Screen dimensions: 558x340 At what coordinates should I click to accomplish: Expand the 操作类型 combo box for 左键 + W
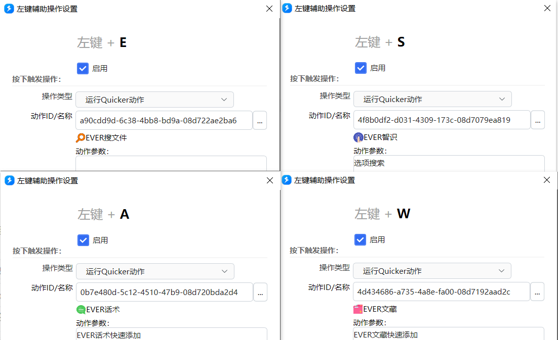[x=432, y=271]
